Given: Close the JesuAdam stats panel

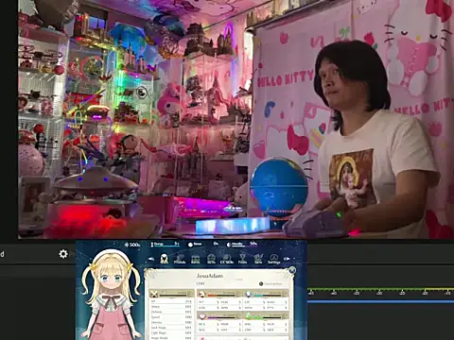Looking at the screenshot, I should [x=292, y=270].
